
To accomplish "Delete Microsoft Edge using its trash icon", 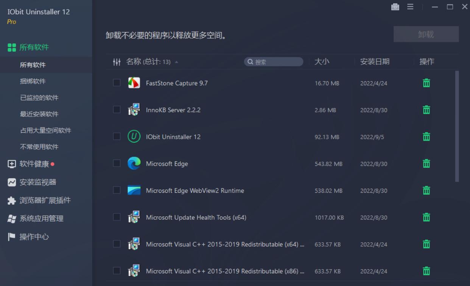I will click(x=426, y=164).
